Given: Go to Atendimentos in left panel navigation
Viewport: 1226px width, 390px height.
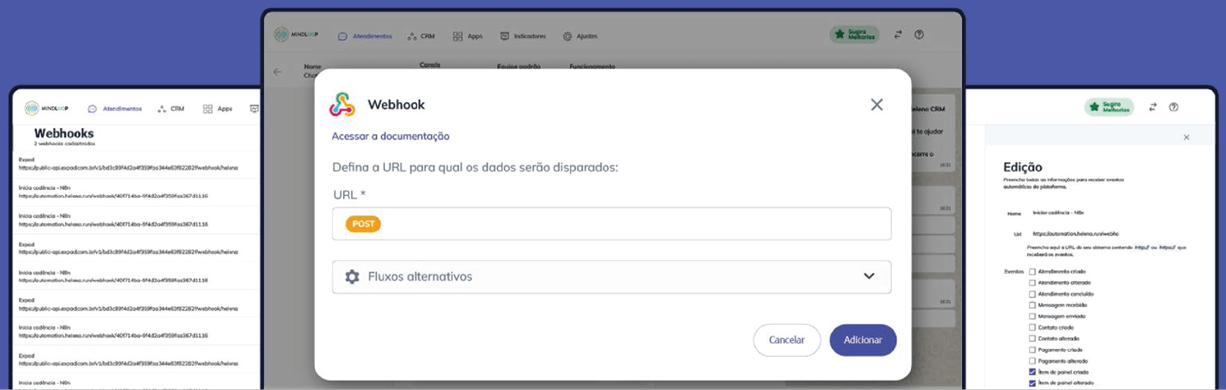Looking at the screenshot, I should click(116, 109).
